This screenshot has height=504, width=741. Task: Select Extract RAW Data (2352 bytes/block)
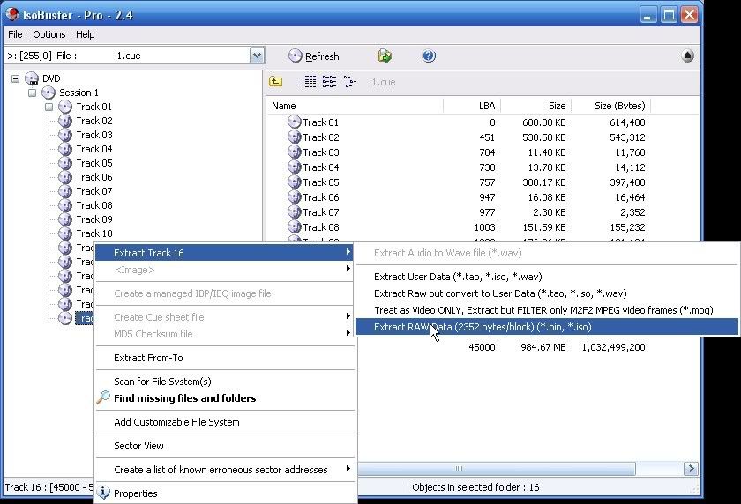click(547, 327)
